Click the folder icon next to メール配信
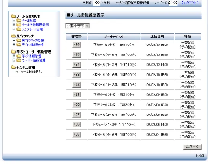208x164 pixels. coord(19,20)
